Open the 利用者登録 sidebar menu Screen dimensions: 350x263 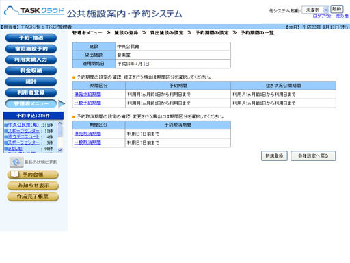[x=31, y=92]
